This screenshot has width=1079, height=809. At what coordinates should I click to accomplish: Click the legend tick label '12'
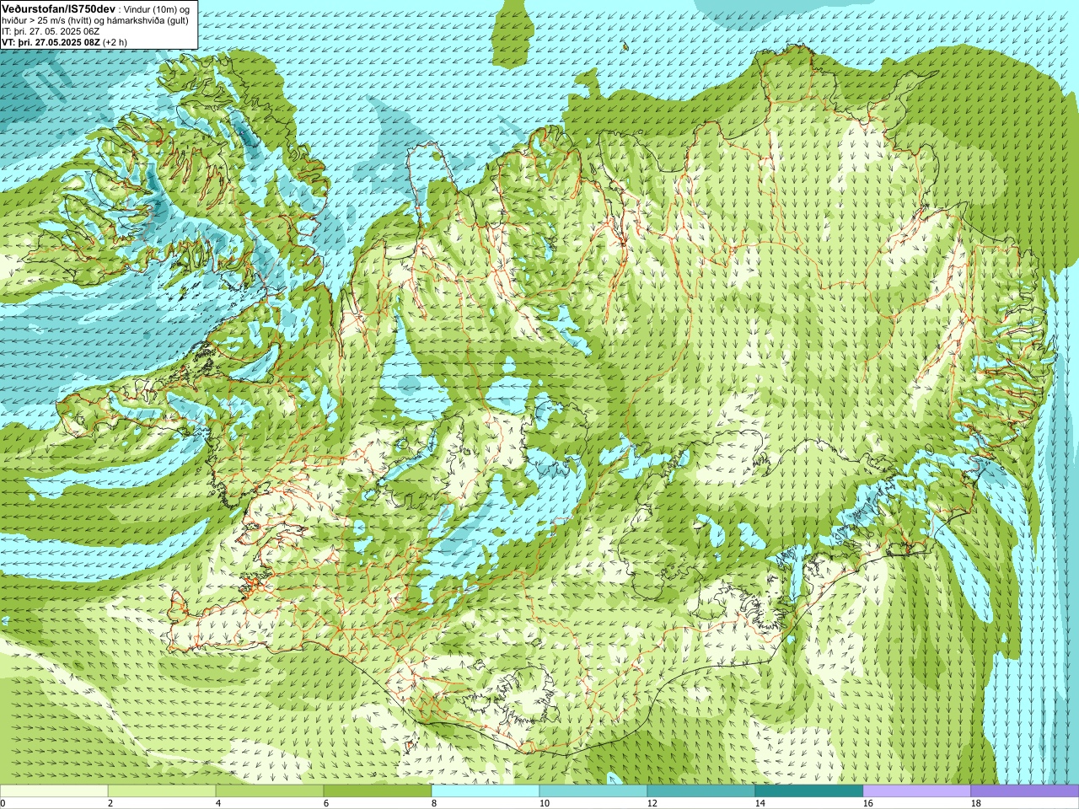click(652, 803)
